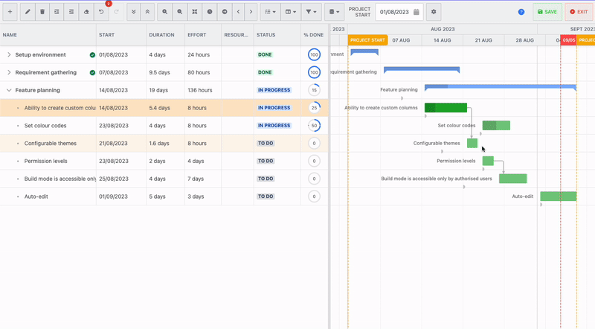Click the 25 percent progress circle for custom columns
The width and height of the screenshot is (595, 329).
(314, 108)
